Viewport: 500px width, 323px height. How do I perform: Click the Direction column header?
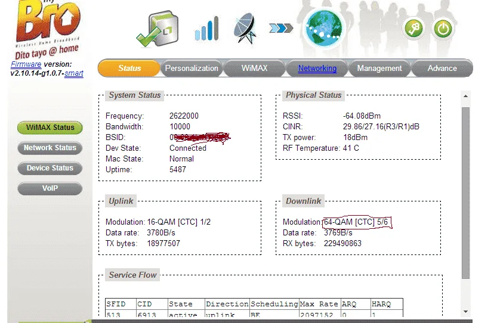227,304
